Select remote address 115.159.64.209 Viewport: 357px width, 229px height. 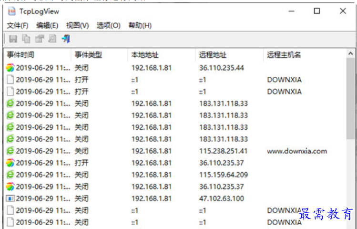(x=224, y=175)
